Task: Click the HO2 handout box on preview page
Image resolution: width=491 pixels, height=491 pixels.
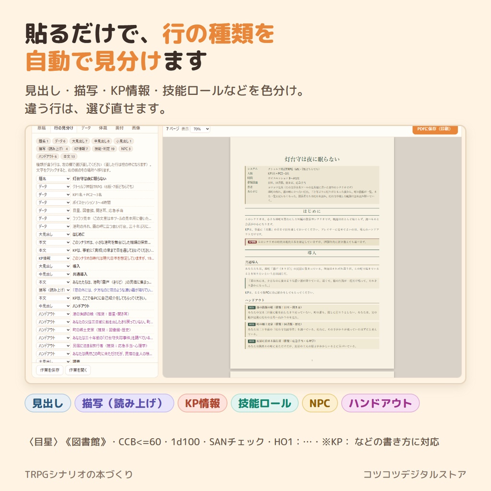Action: tap(312, 329)
